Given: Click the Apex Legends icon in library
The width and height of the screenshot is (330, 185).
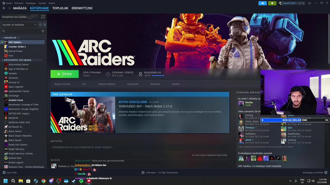Looking at the screenshot, I should 6,87.
